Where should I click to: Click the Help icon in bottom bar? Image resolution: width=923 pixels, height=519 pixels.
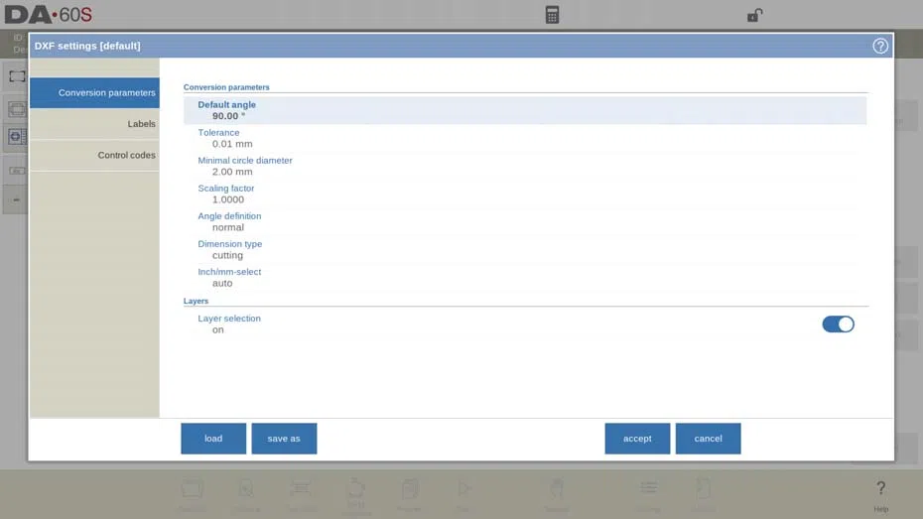[880, 495]
